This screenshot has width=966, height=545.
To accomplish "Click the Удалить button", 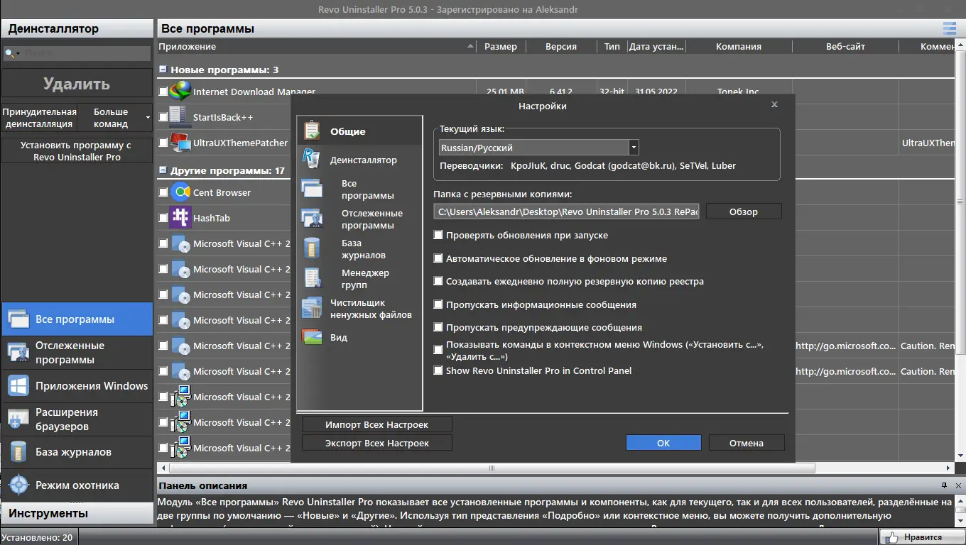I will pyautogui.click(x=77, y=84).
